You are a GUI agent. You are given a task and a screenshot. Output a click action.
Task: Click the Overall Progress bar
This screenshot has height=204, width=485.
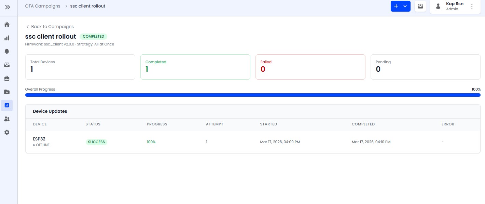253,95
